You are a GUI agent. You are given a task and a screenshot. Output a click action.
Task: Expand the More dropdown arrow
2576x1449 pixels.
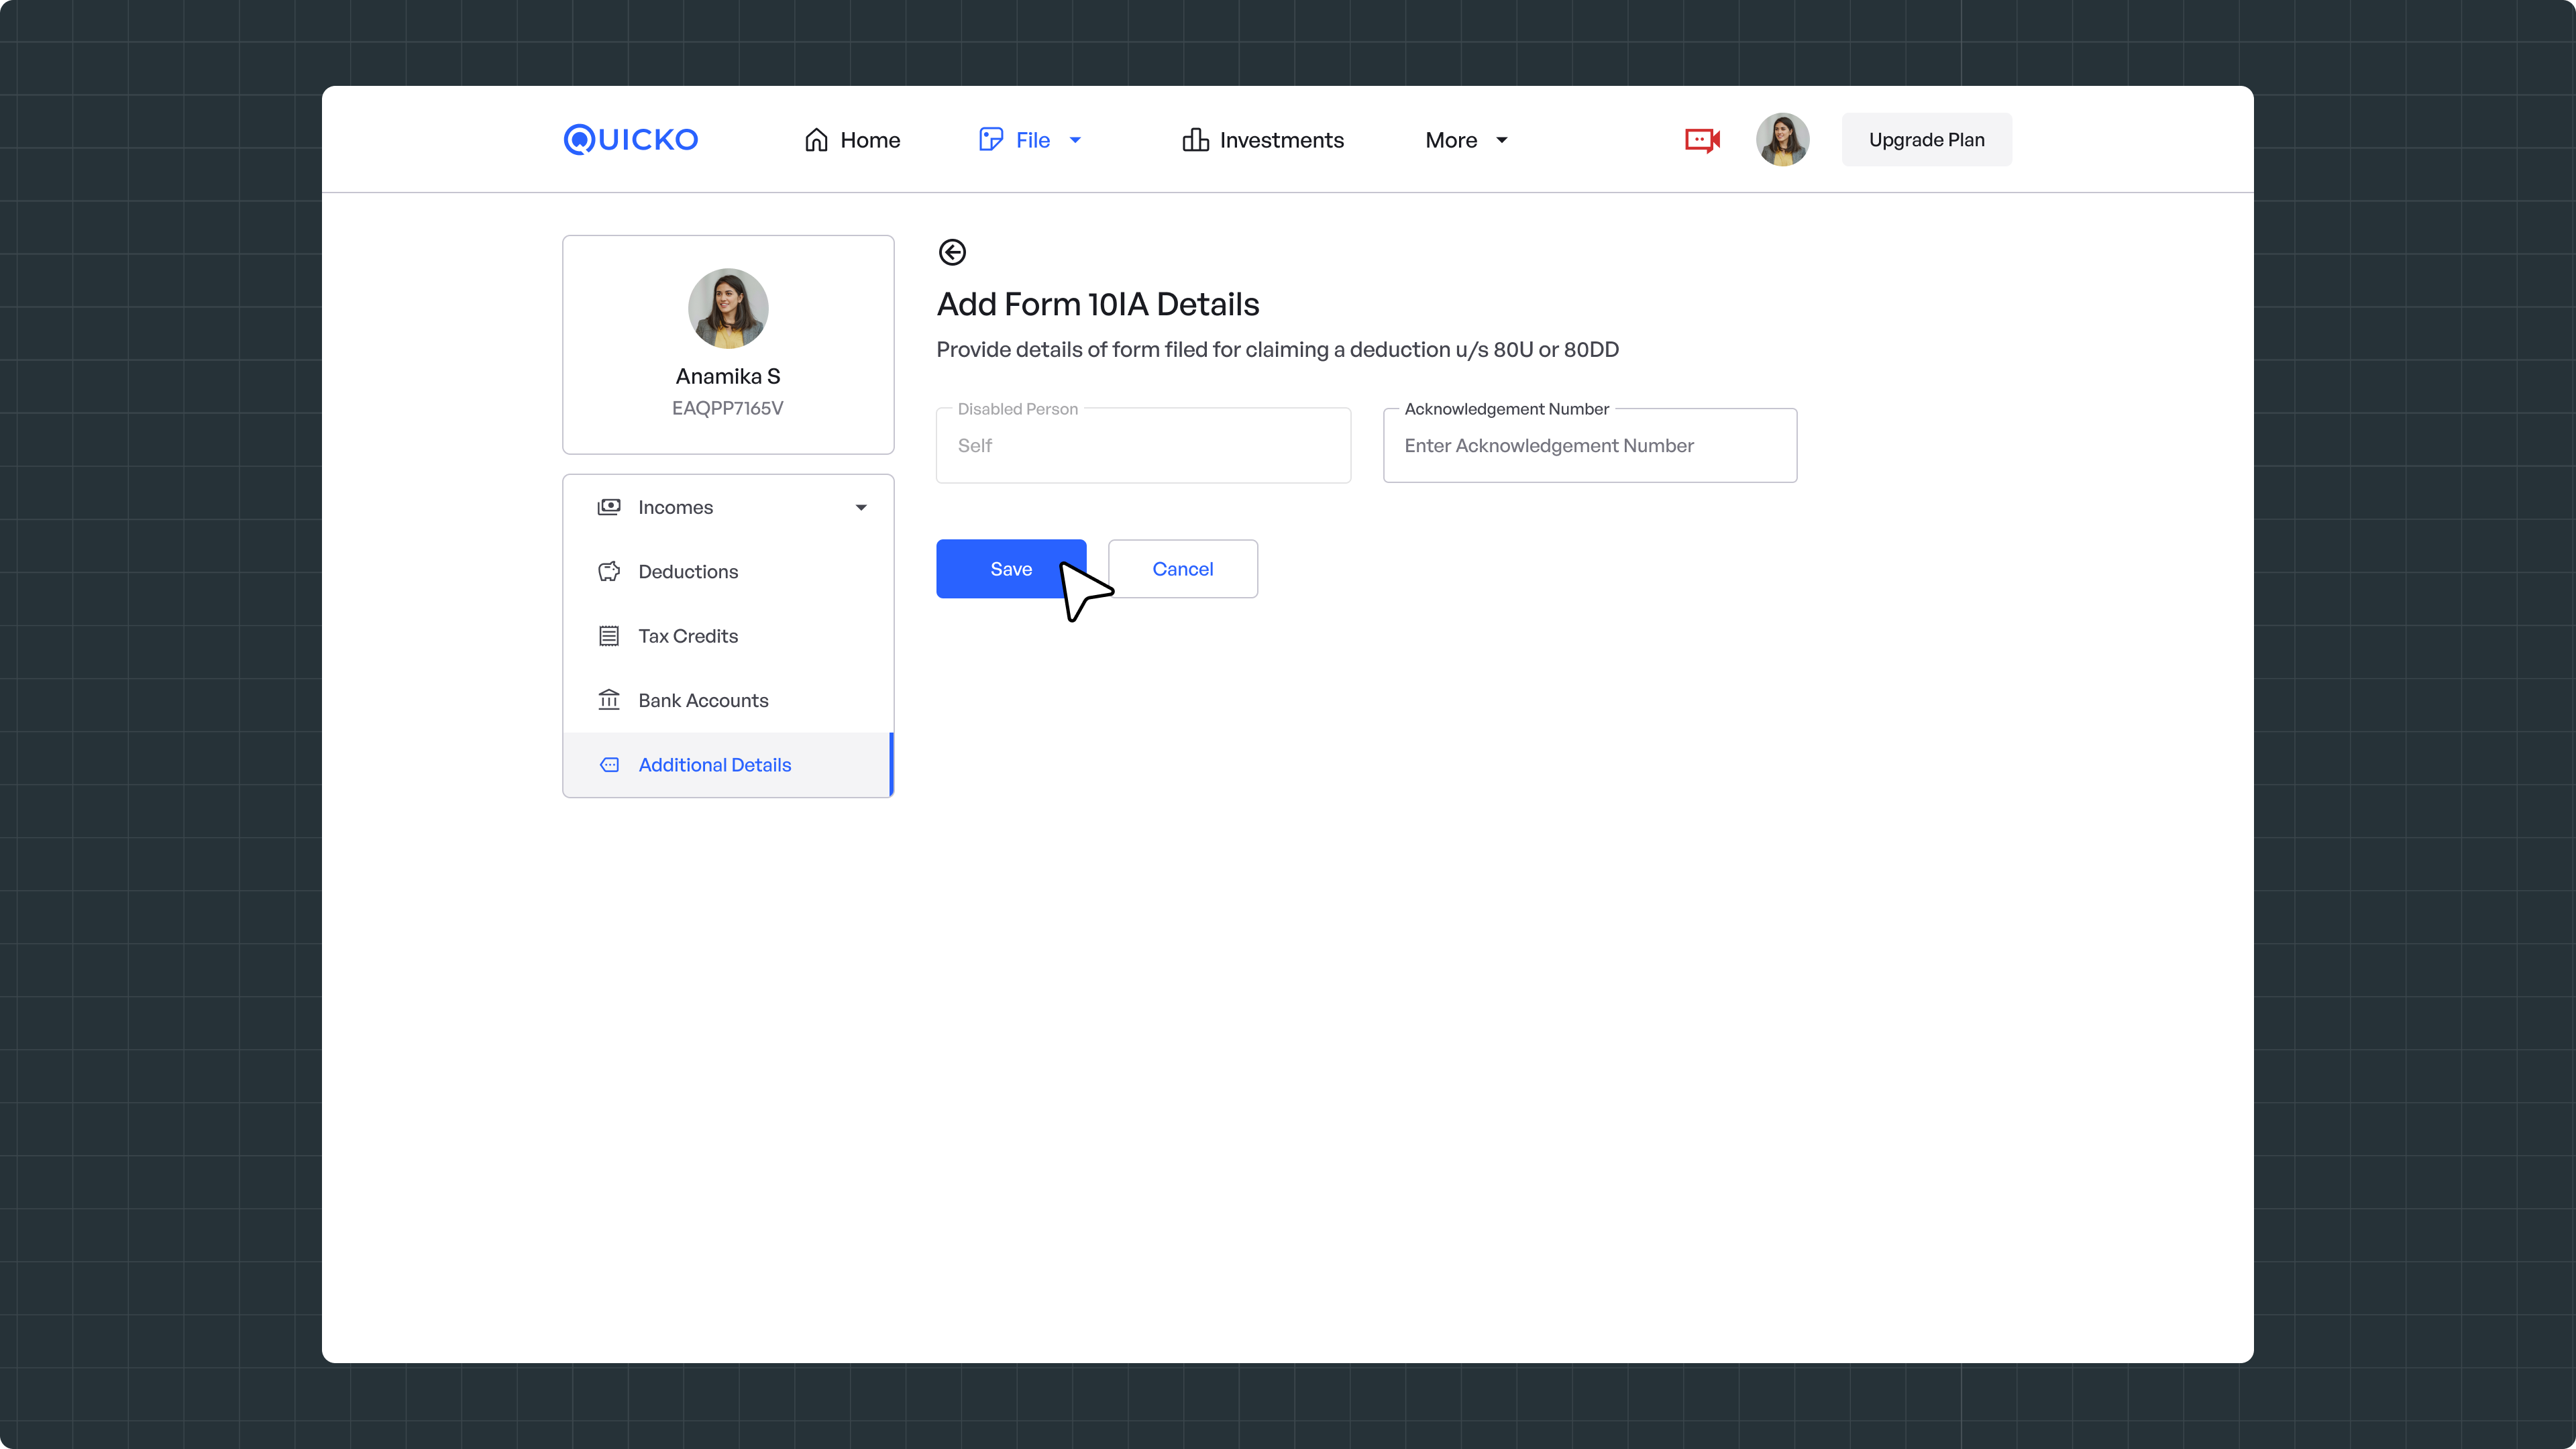coord(1502,140)
